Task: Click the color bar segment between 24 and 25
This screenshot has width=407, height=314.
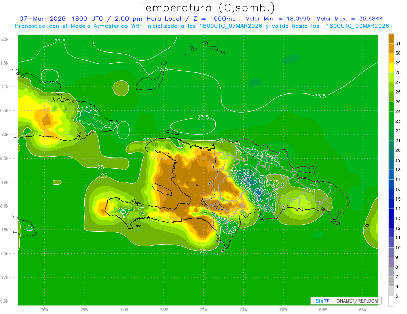Action: 391,107
